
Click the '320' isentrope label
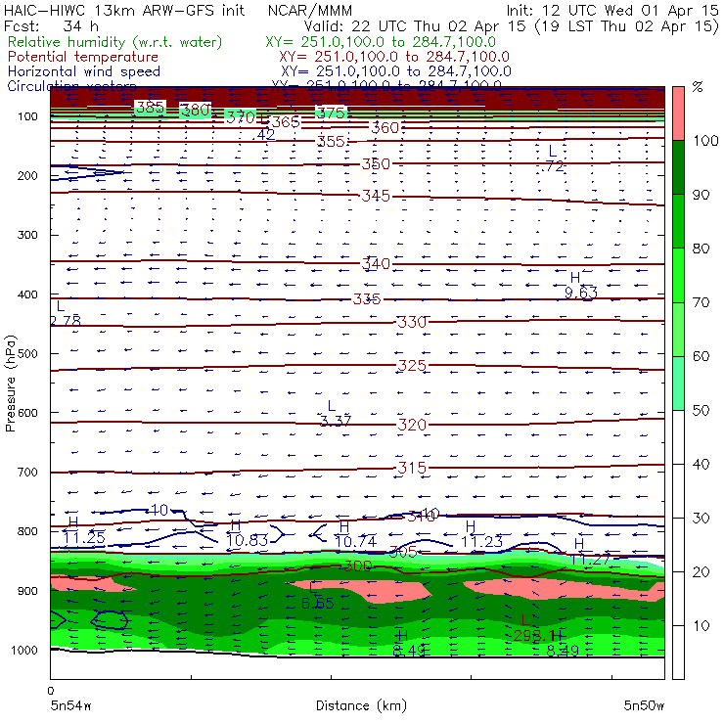click(412, 425)
